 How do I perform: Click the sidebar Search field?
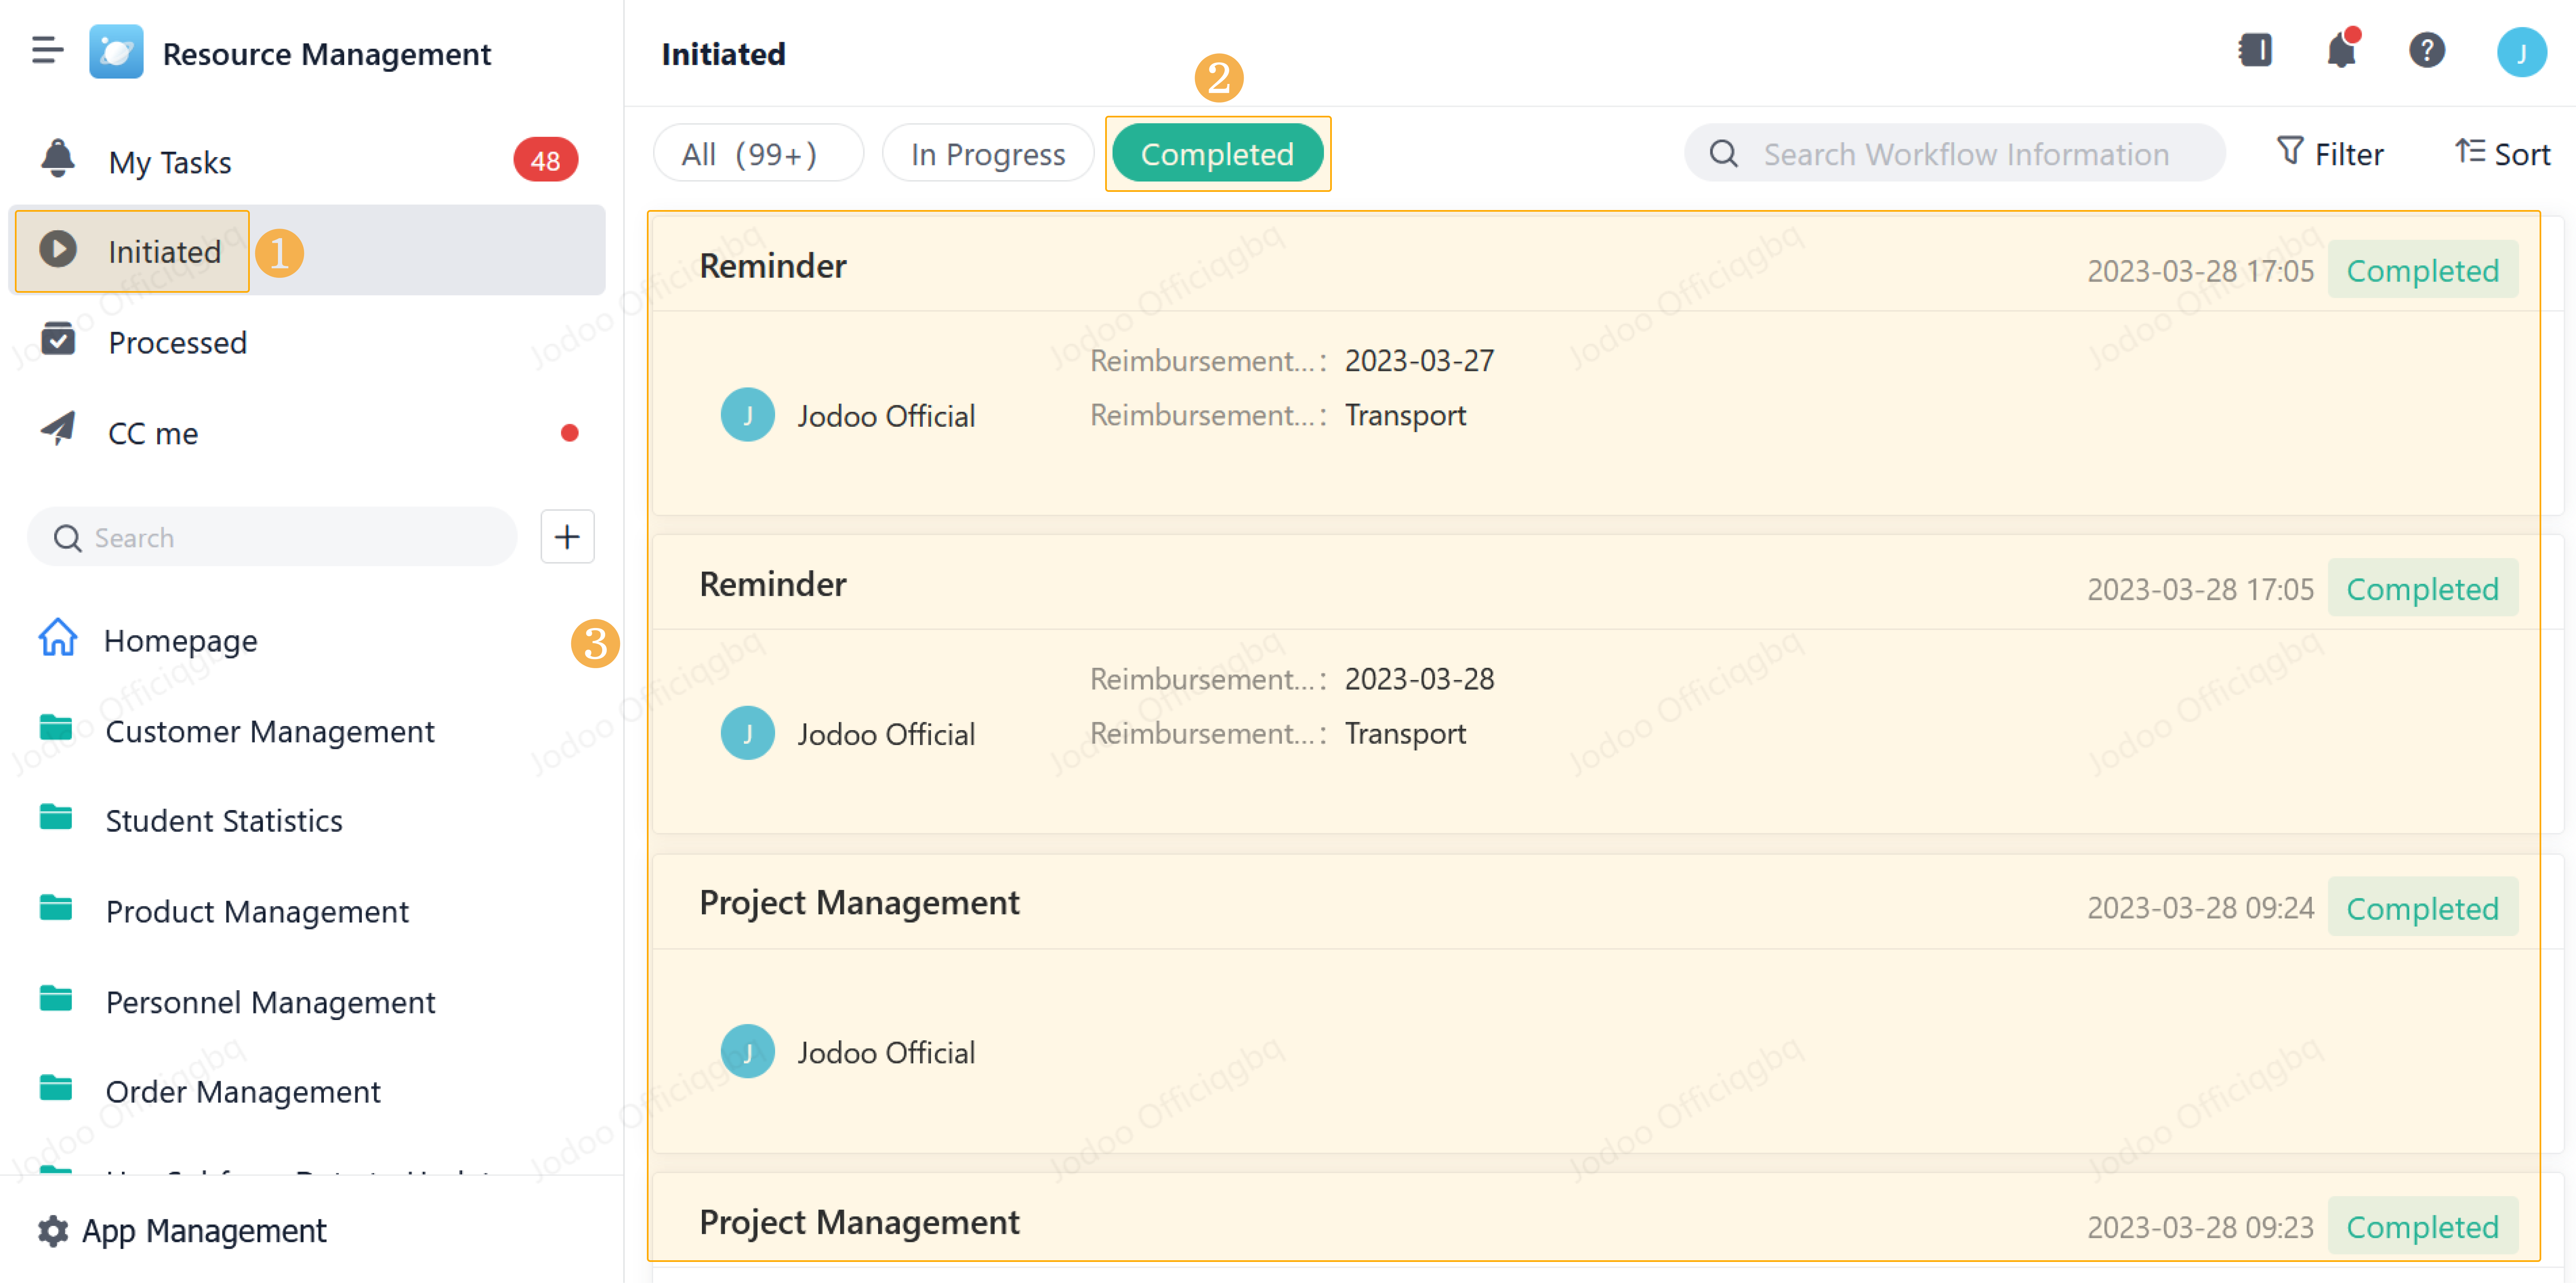[x=272, y=537]
